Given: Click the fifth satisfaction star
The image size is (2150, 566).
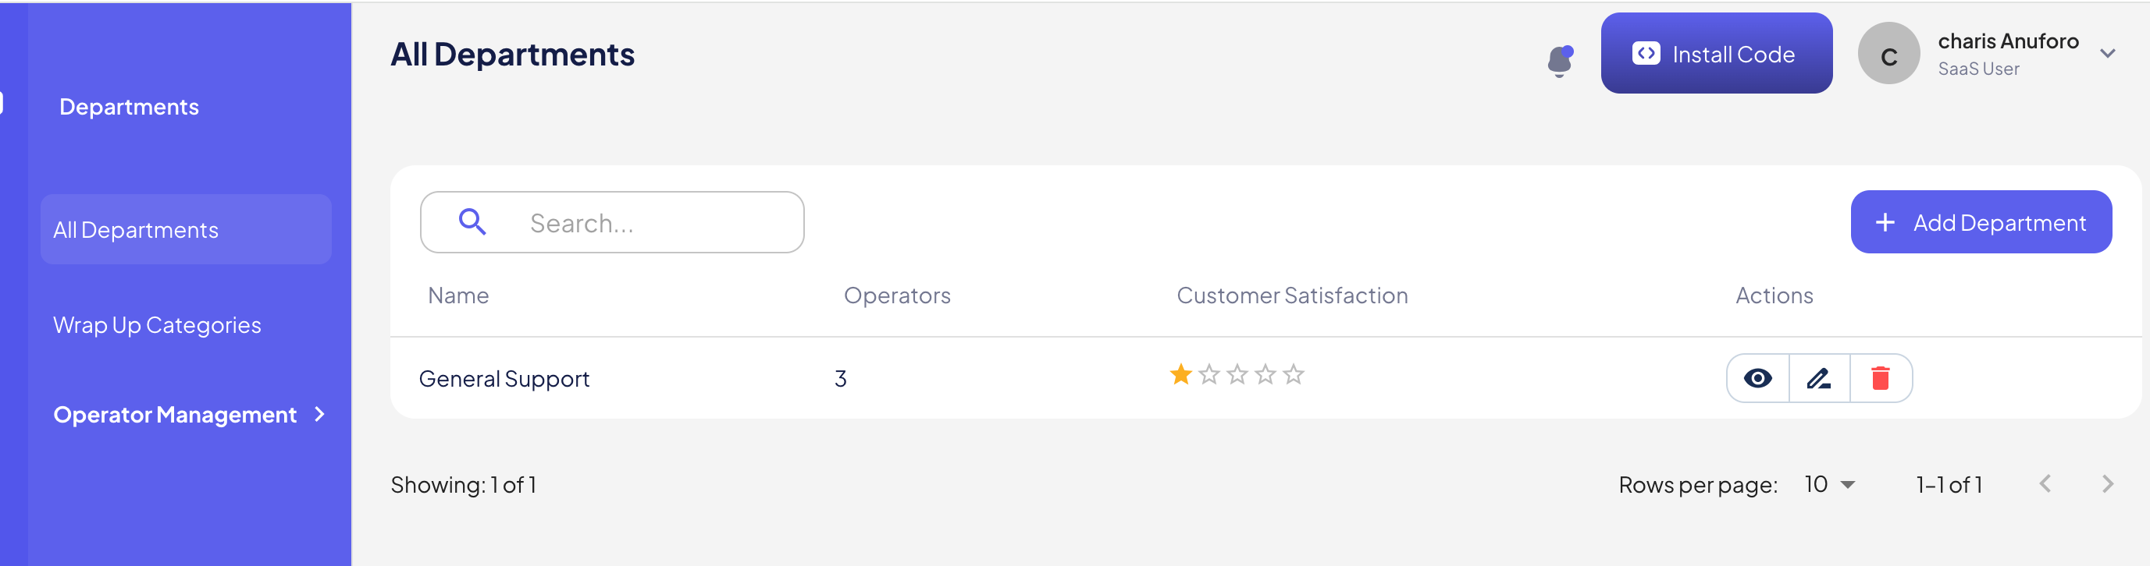Looking at the screenshot, I should pos(1294,375).
